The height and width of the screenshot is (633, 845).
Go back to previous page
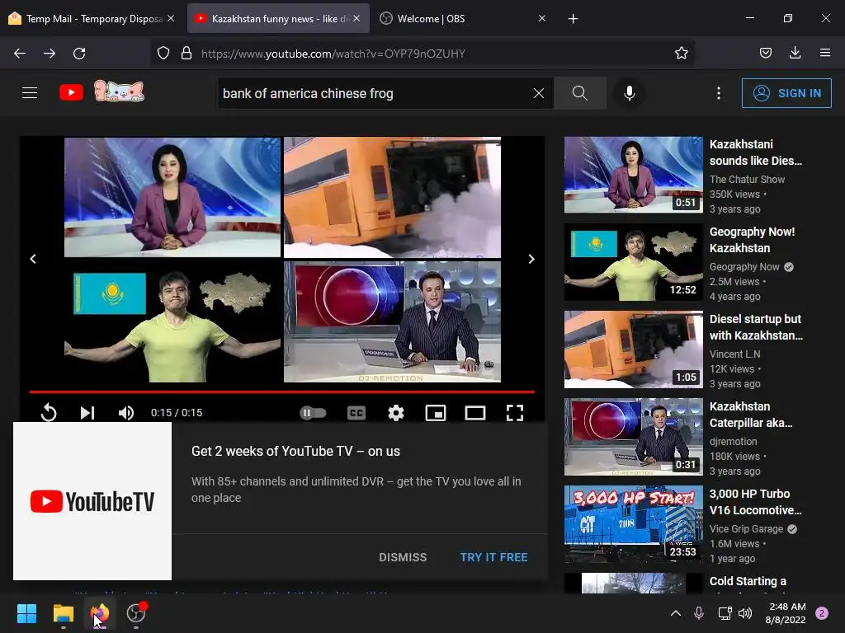20,54
